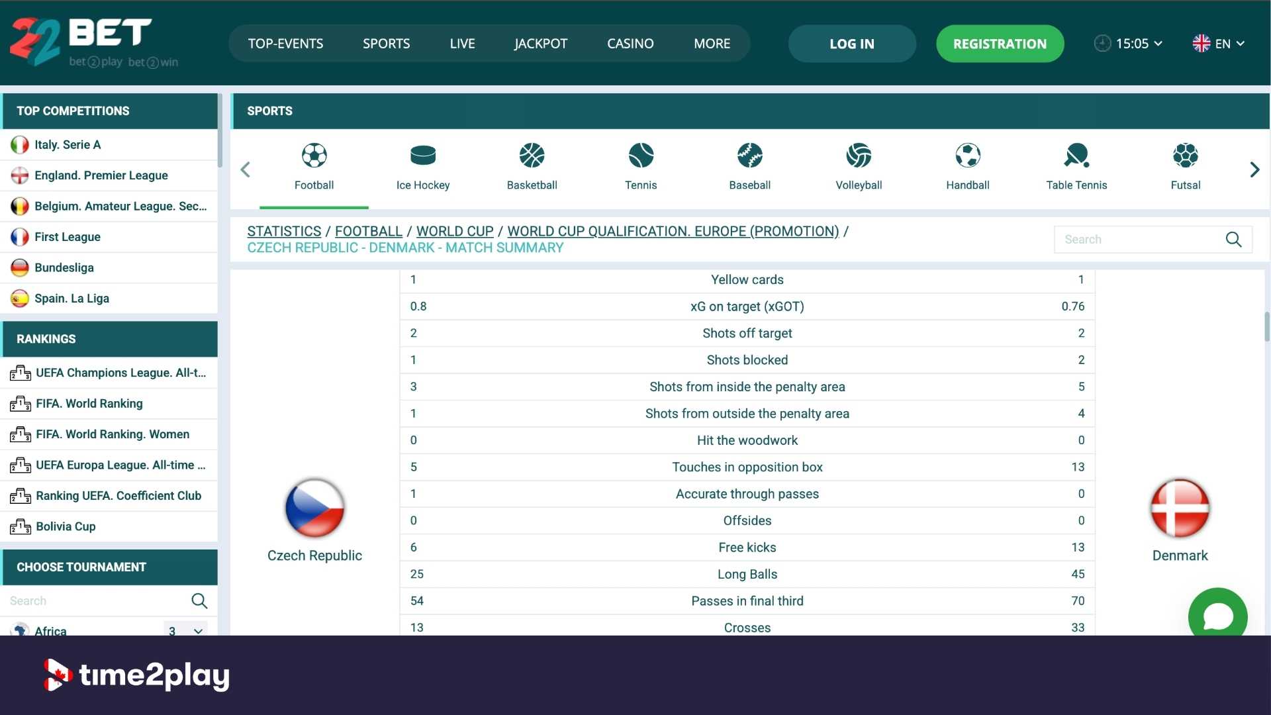Viewport: 1271px width, 715px height.
Task: Click the podium icon beside Bolivia Cup
Action: coord(20,526)
